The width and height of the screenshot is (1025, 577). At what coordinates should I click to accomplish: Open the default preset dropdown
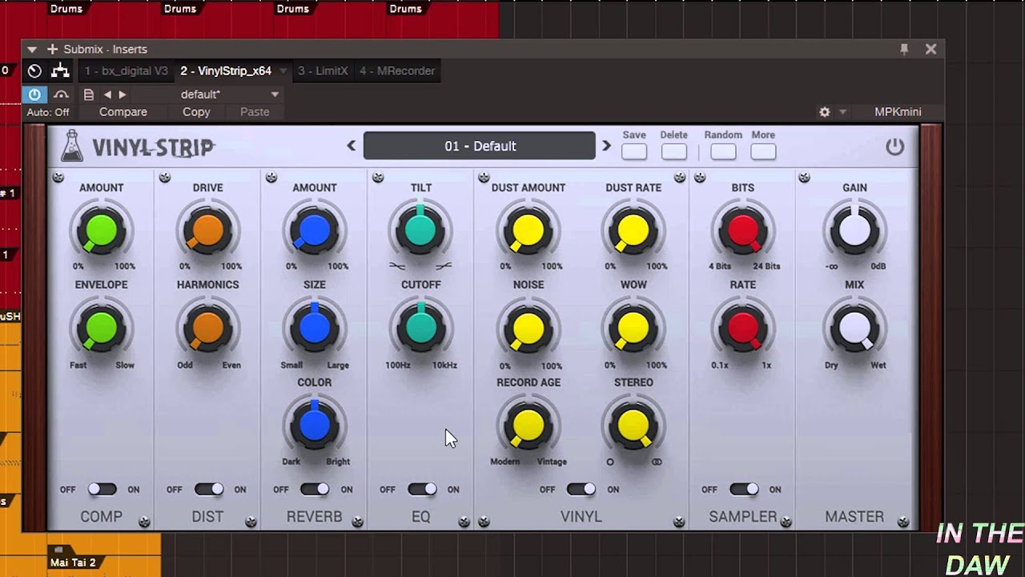[275, 95]
